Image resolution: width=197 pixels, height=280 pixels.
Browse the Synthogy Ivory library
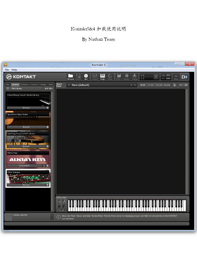pyautogui.click(x=26, y=146)
